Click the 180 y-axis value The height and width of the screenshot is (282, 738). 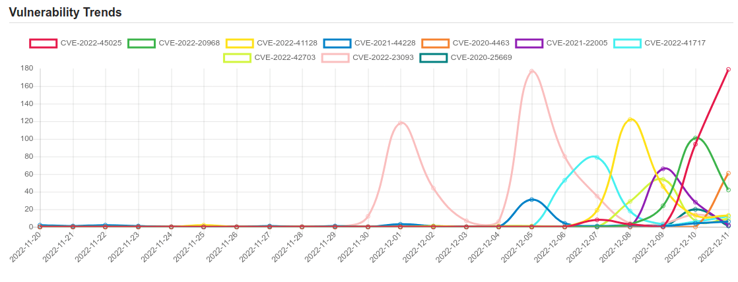click(27, 69)
